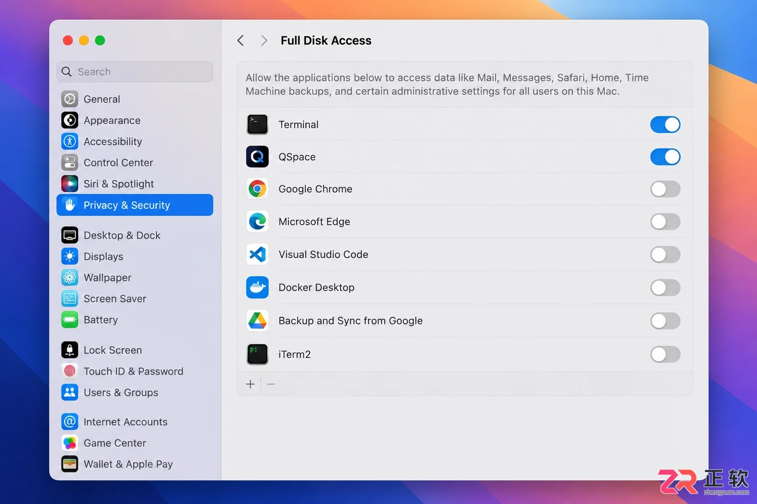757x504 pixels.
Task: Click the Microsoft Edge icon
Action: 258,222
